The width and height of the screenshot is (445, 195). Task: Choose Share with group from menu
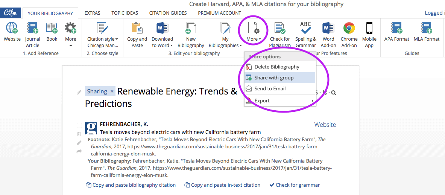[x=274, y=78]
